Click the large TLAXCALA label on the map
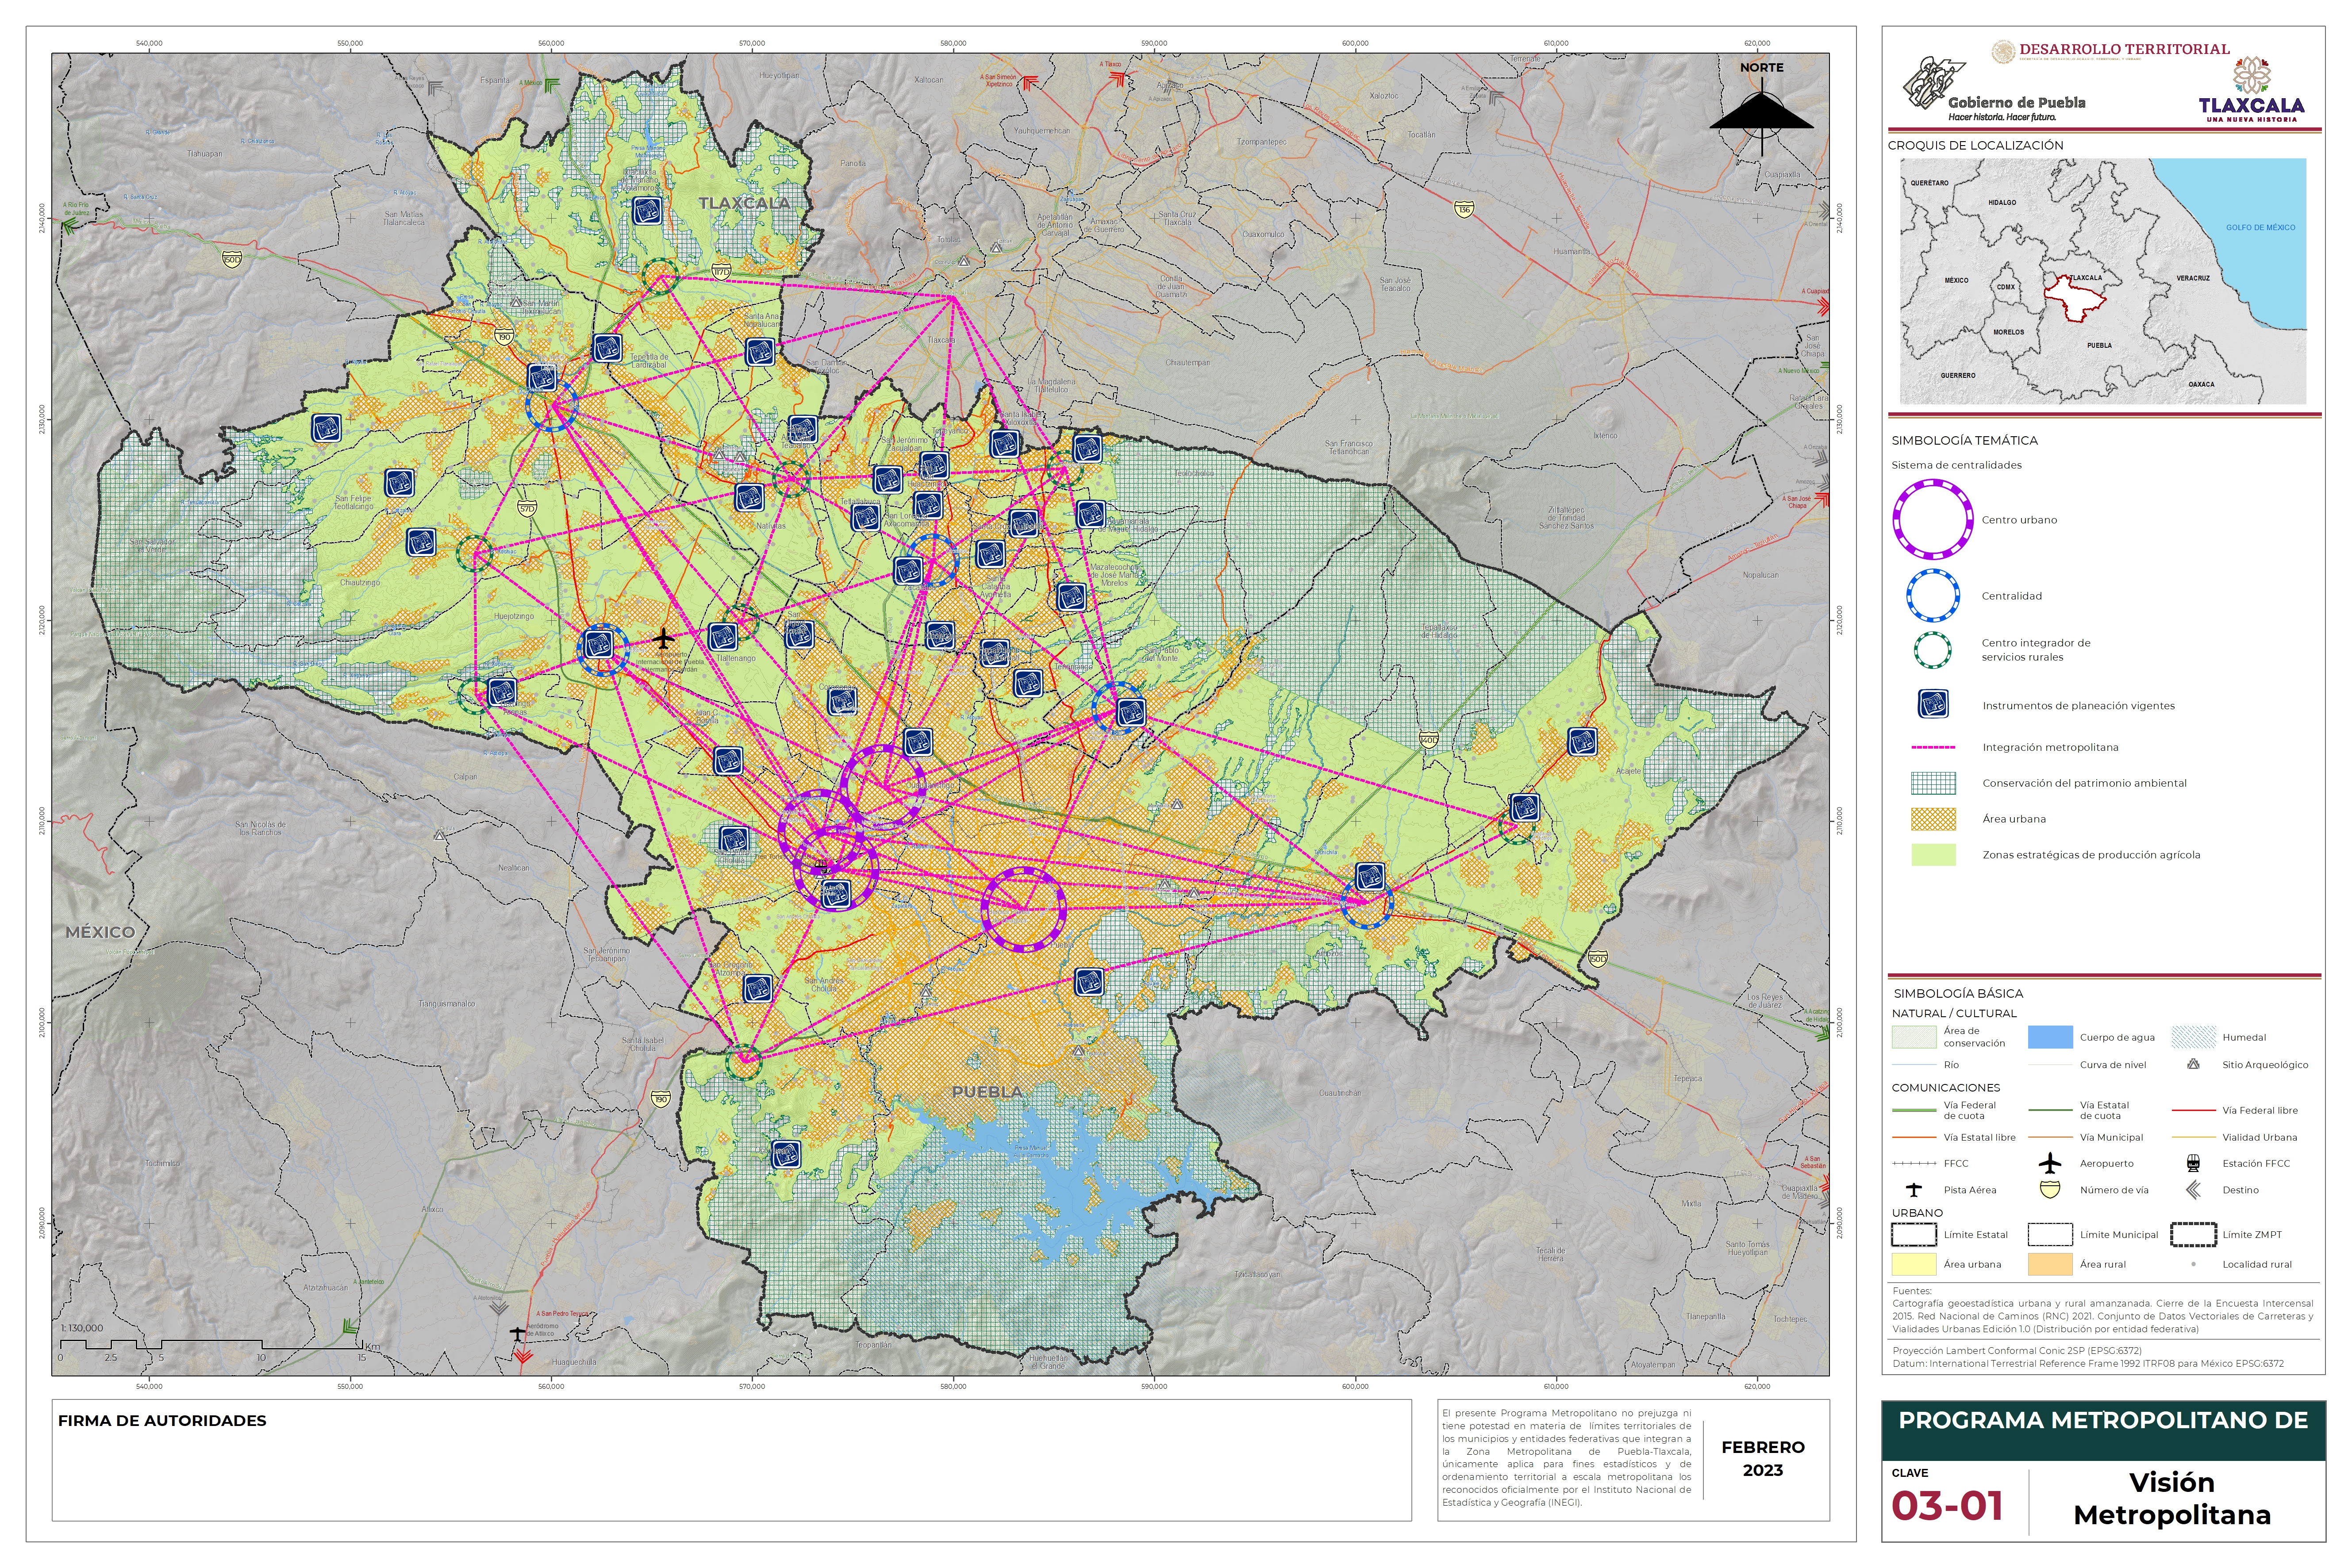 click(744, 203)
